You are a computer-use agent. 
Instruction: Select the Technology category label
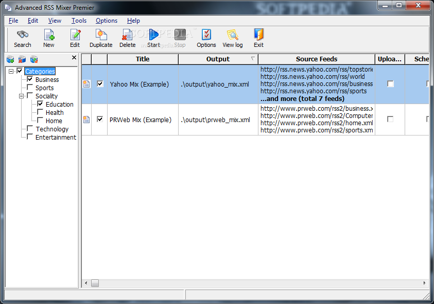click(x=52, y=129)
